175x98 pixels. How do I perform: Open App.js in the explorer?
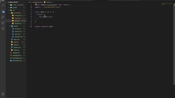(x=16, y=42)
